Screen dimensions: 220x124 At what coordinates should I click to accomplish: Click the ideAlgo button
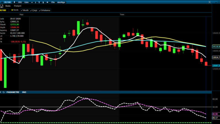coord(61,2)
